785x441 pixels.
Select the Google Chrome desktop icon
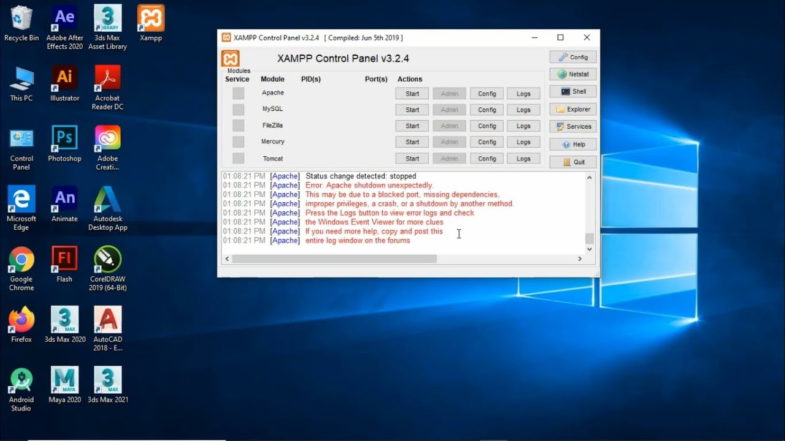coord(21,269)
